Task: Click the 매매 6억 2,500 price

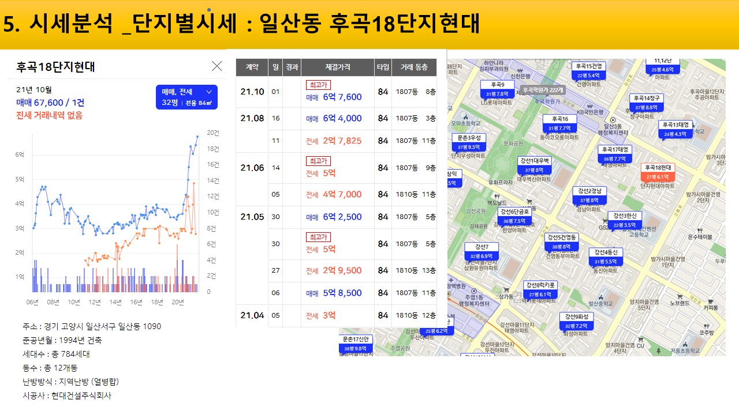Action: point(334,217)
